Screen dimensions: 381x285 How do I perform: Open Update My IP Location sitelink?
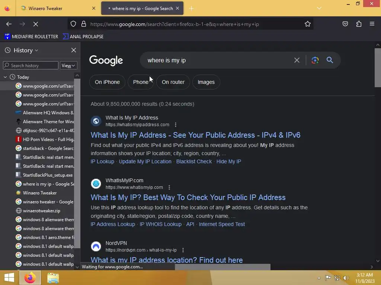tap(145, 161)
